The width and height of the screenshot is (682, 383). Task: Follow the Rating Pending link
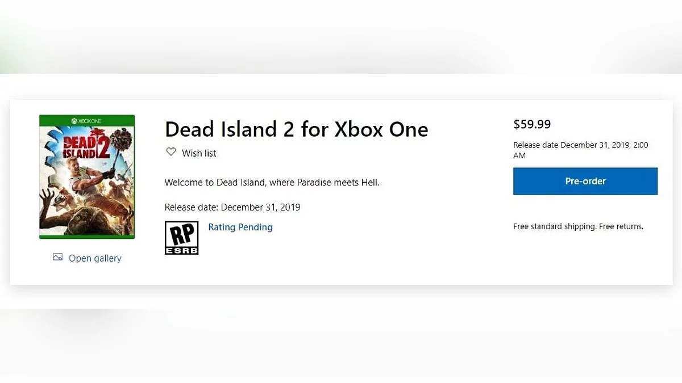click(240, 227)
